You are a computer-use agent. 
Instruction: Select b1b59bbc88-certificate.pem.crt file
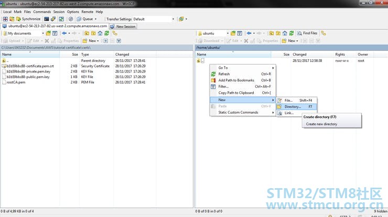(30, 66)
